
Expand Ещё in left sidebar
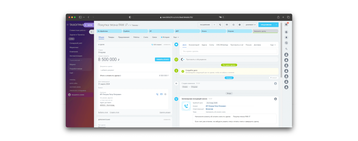tap(72, 73)
